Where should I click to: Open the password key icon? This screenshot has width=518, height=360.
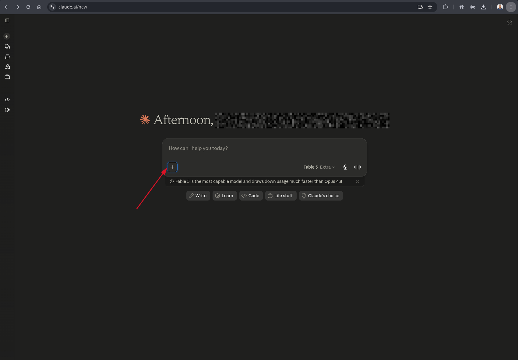(473, 7)
